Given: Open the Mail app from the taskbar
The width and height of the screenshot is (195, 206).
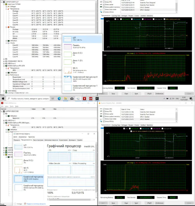Looking at the screenshot, I should [x=72, y=99].
